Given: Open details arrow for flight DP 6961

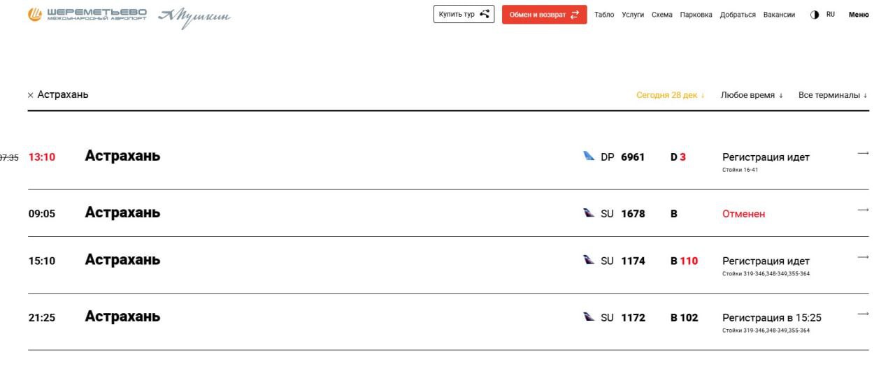Looking at the screenshot, I should pyautogui.click(x=863, y=154).
